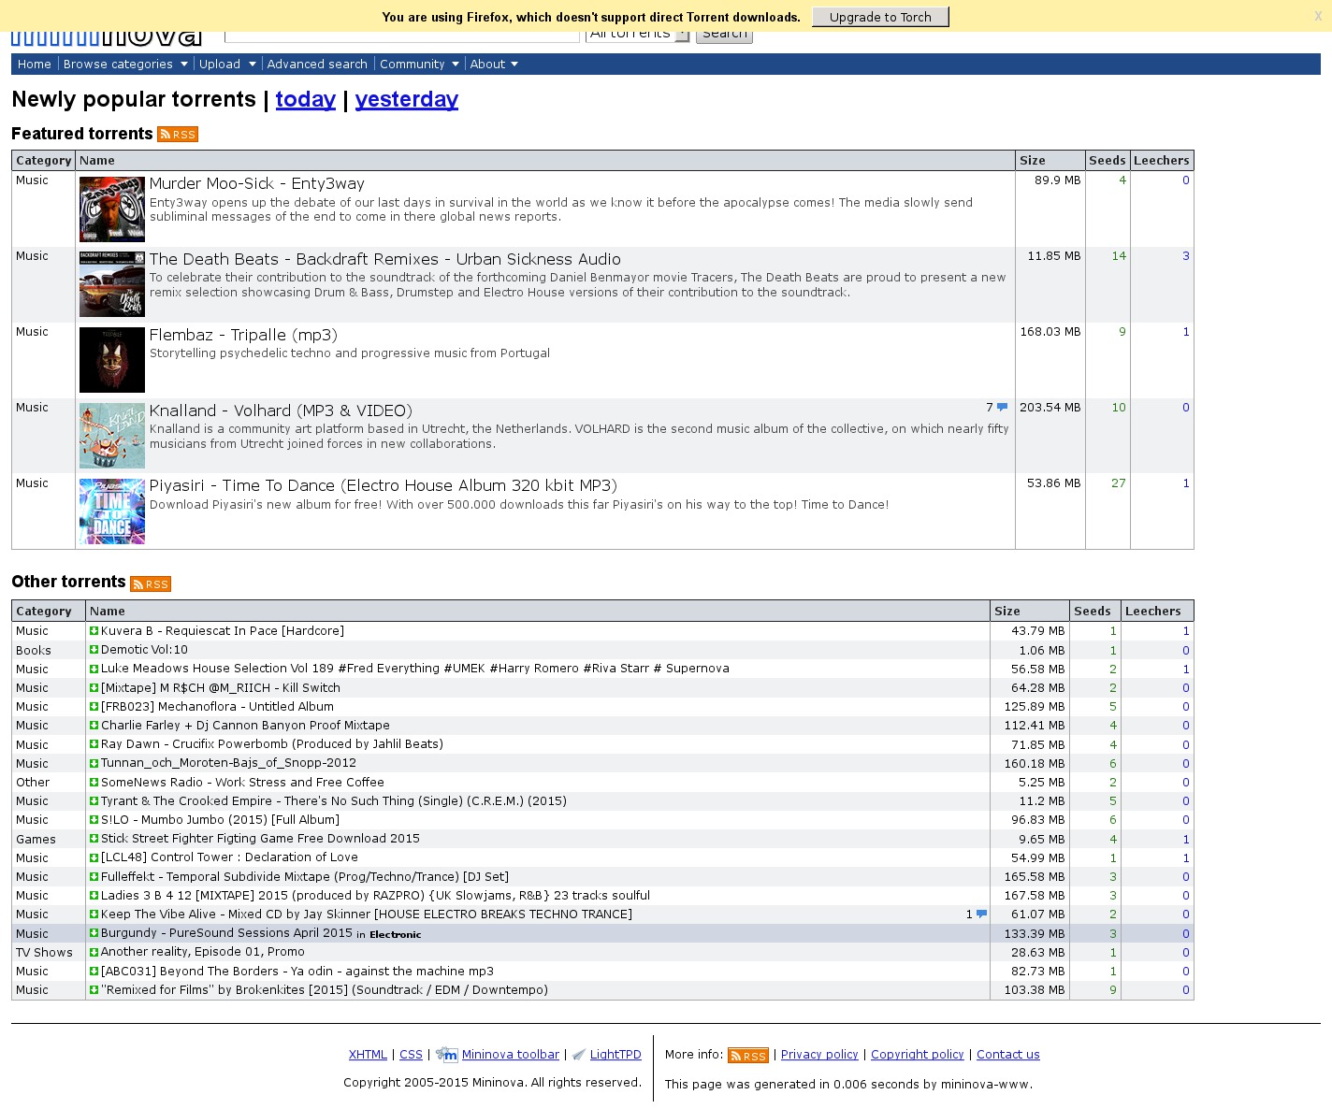The width and height of the screenshot is (1332, 1109).
Task: Expand the Upload menu dropdown
Action: 227,65
